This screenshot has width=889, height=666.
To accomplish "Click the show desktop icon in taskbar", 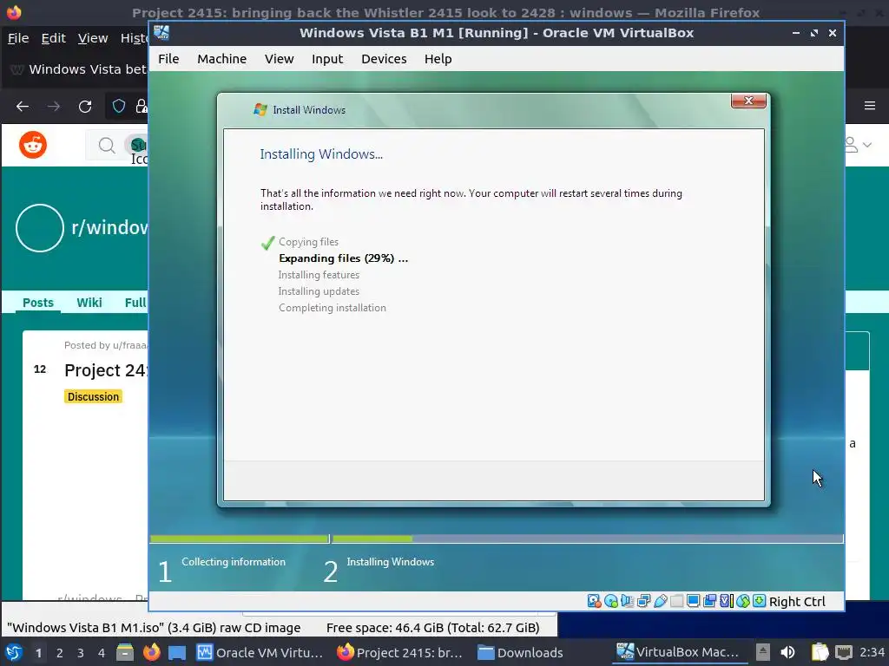I will click(x=177, y=652).
